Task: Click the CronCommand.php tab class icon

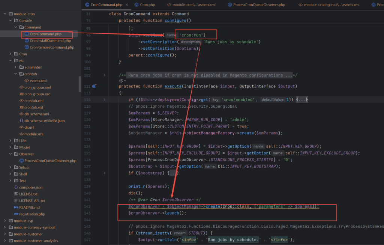Action: tap(87, 4)
